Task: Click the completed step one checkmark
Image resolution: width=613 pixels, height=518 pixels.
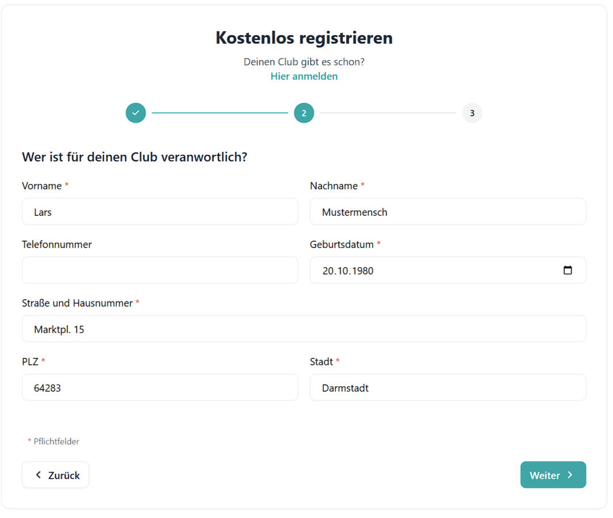Action: 136,113
